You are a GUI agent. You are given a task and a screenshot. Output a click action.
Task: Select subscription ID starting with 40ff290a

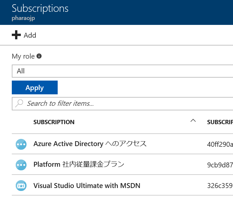(x=220, y=144)
